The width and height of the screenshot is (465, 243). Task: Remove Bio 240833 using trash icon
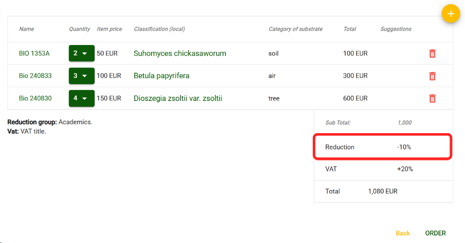tap(432, 76)
